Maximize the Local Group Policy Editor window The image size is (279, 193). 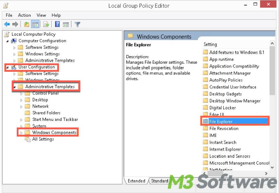click(x=255, y=4)
